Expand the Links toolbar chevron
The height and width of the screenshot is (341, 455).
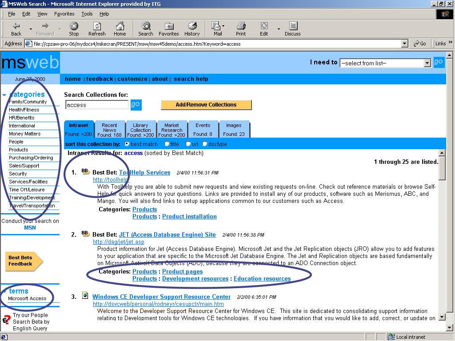[451, 42]
